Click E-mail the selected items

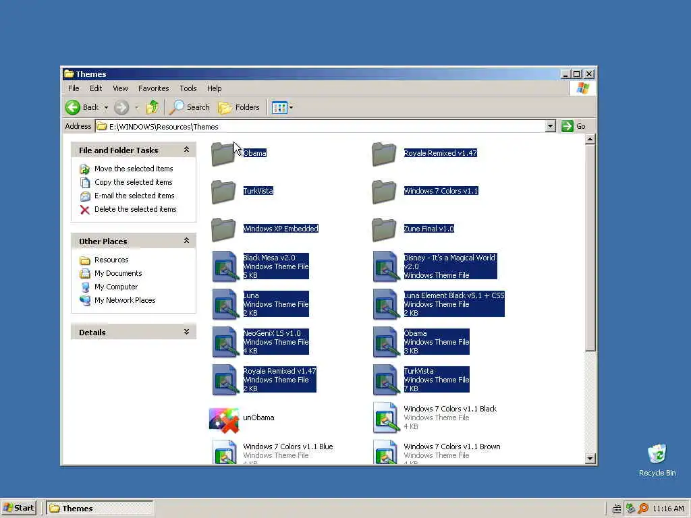[134, 196]
